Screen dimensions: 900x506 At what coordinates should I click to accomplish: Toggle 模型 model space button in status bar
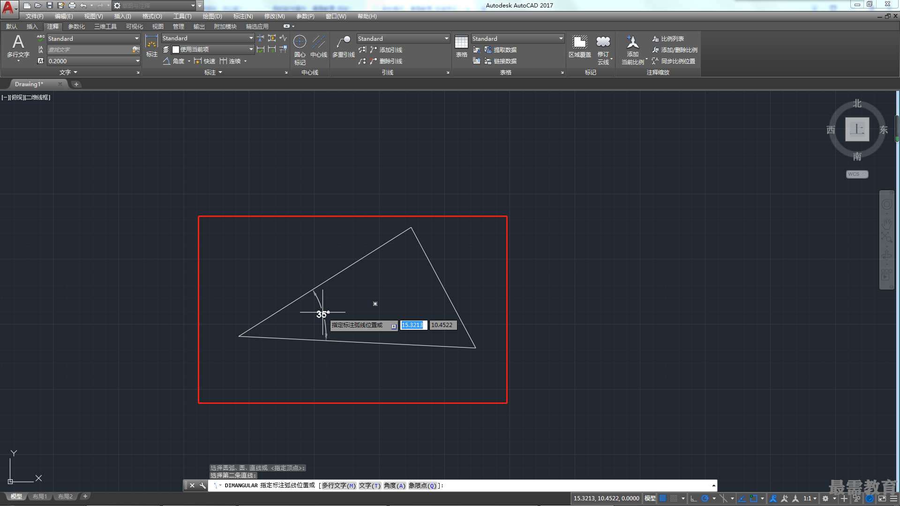[x=650, y=499]
